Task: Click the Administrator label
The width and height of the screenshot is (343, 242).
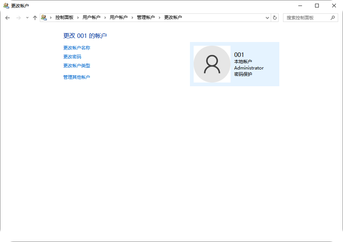Action: point(249,68)
